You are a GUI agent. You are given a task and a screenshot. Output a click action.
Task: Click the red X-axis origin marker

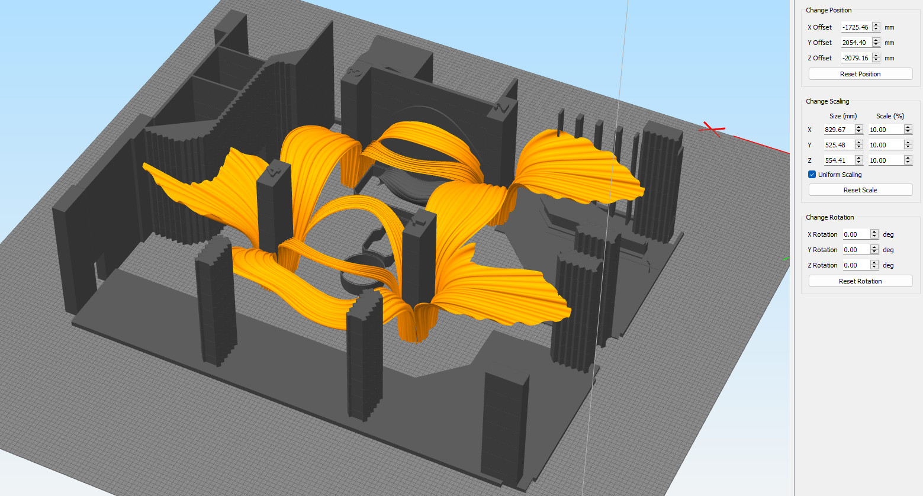click(x=713, y=129)
